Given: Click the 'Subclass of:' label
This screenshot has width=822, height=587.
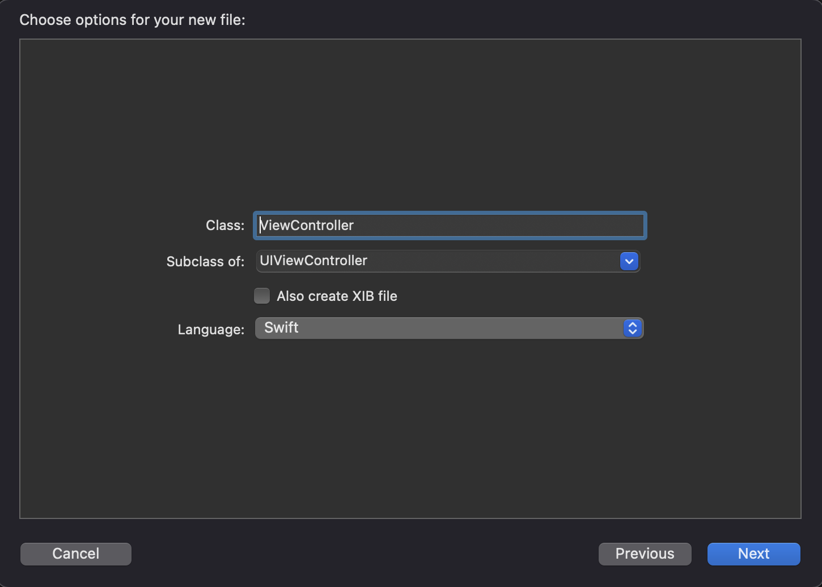Looking at the screenshot, I should pos(205,262).
